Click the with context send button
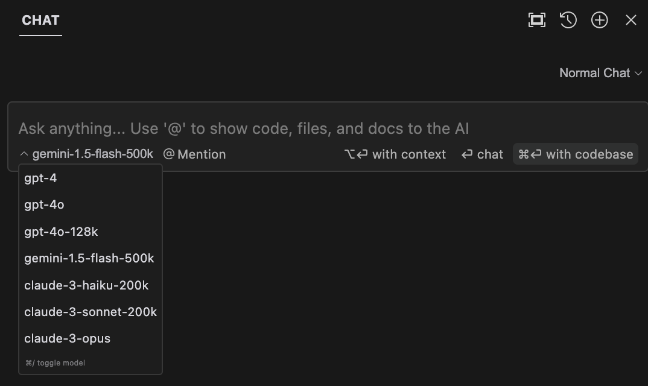 click(x=395, y=154)
